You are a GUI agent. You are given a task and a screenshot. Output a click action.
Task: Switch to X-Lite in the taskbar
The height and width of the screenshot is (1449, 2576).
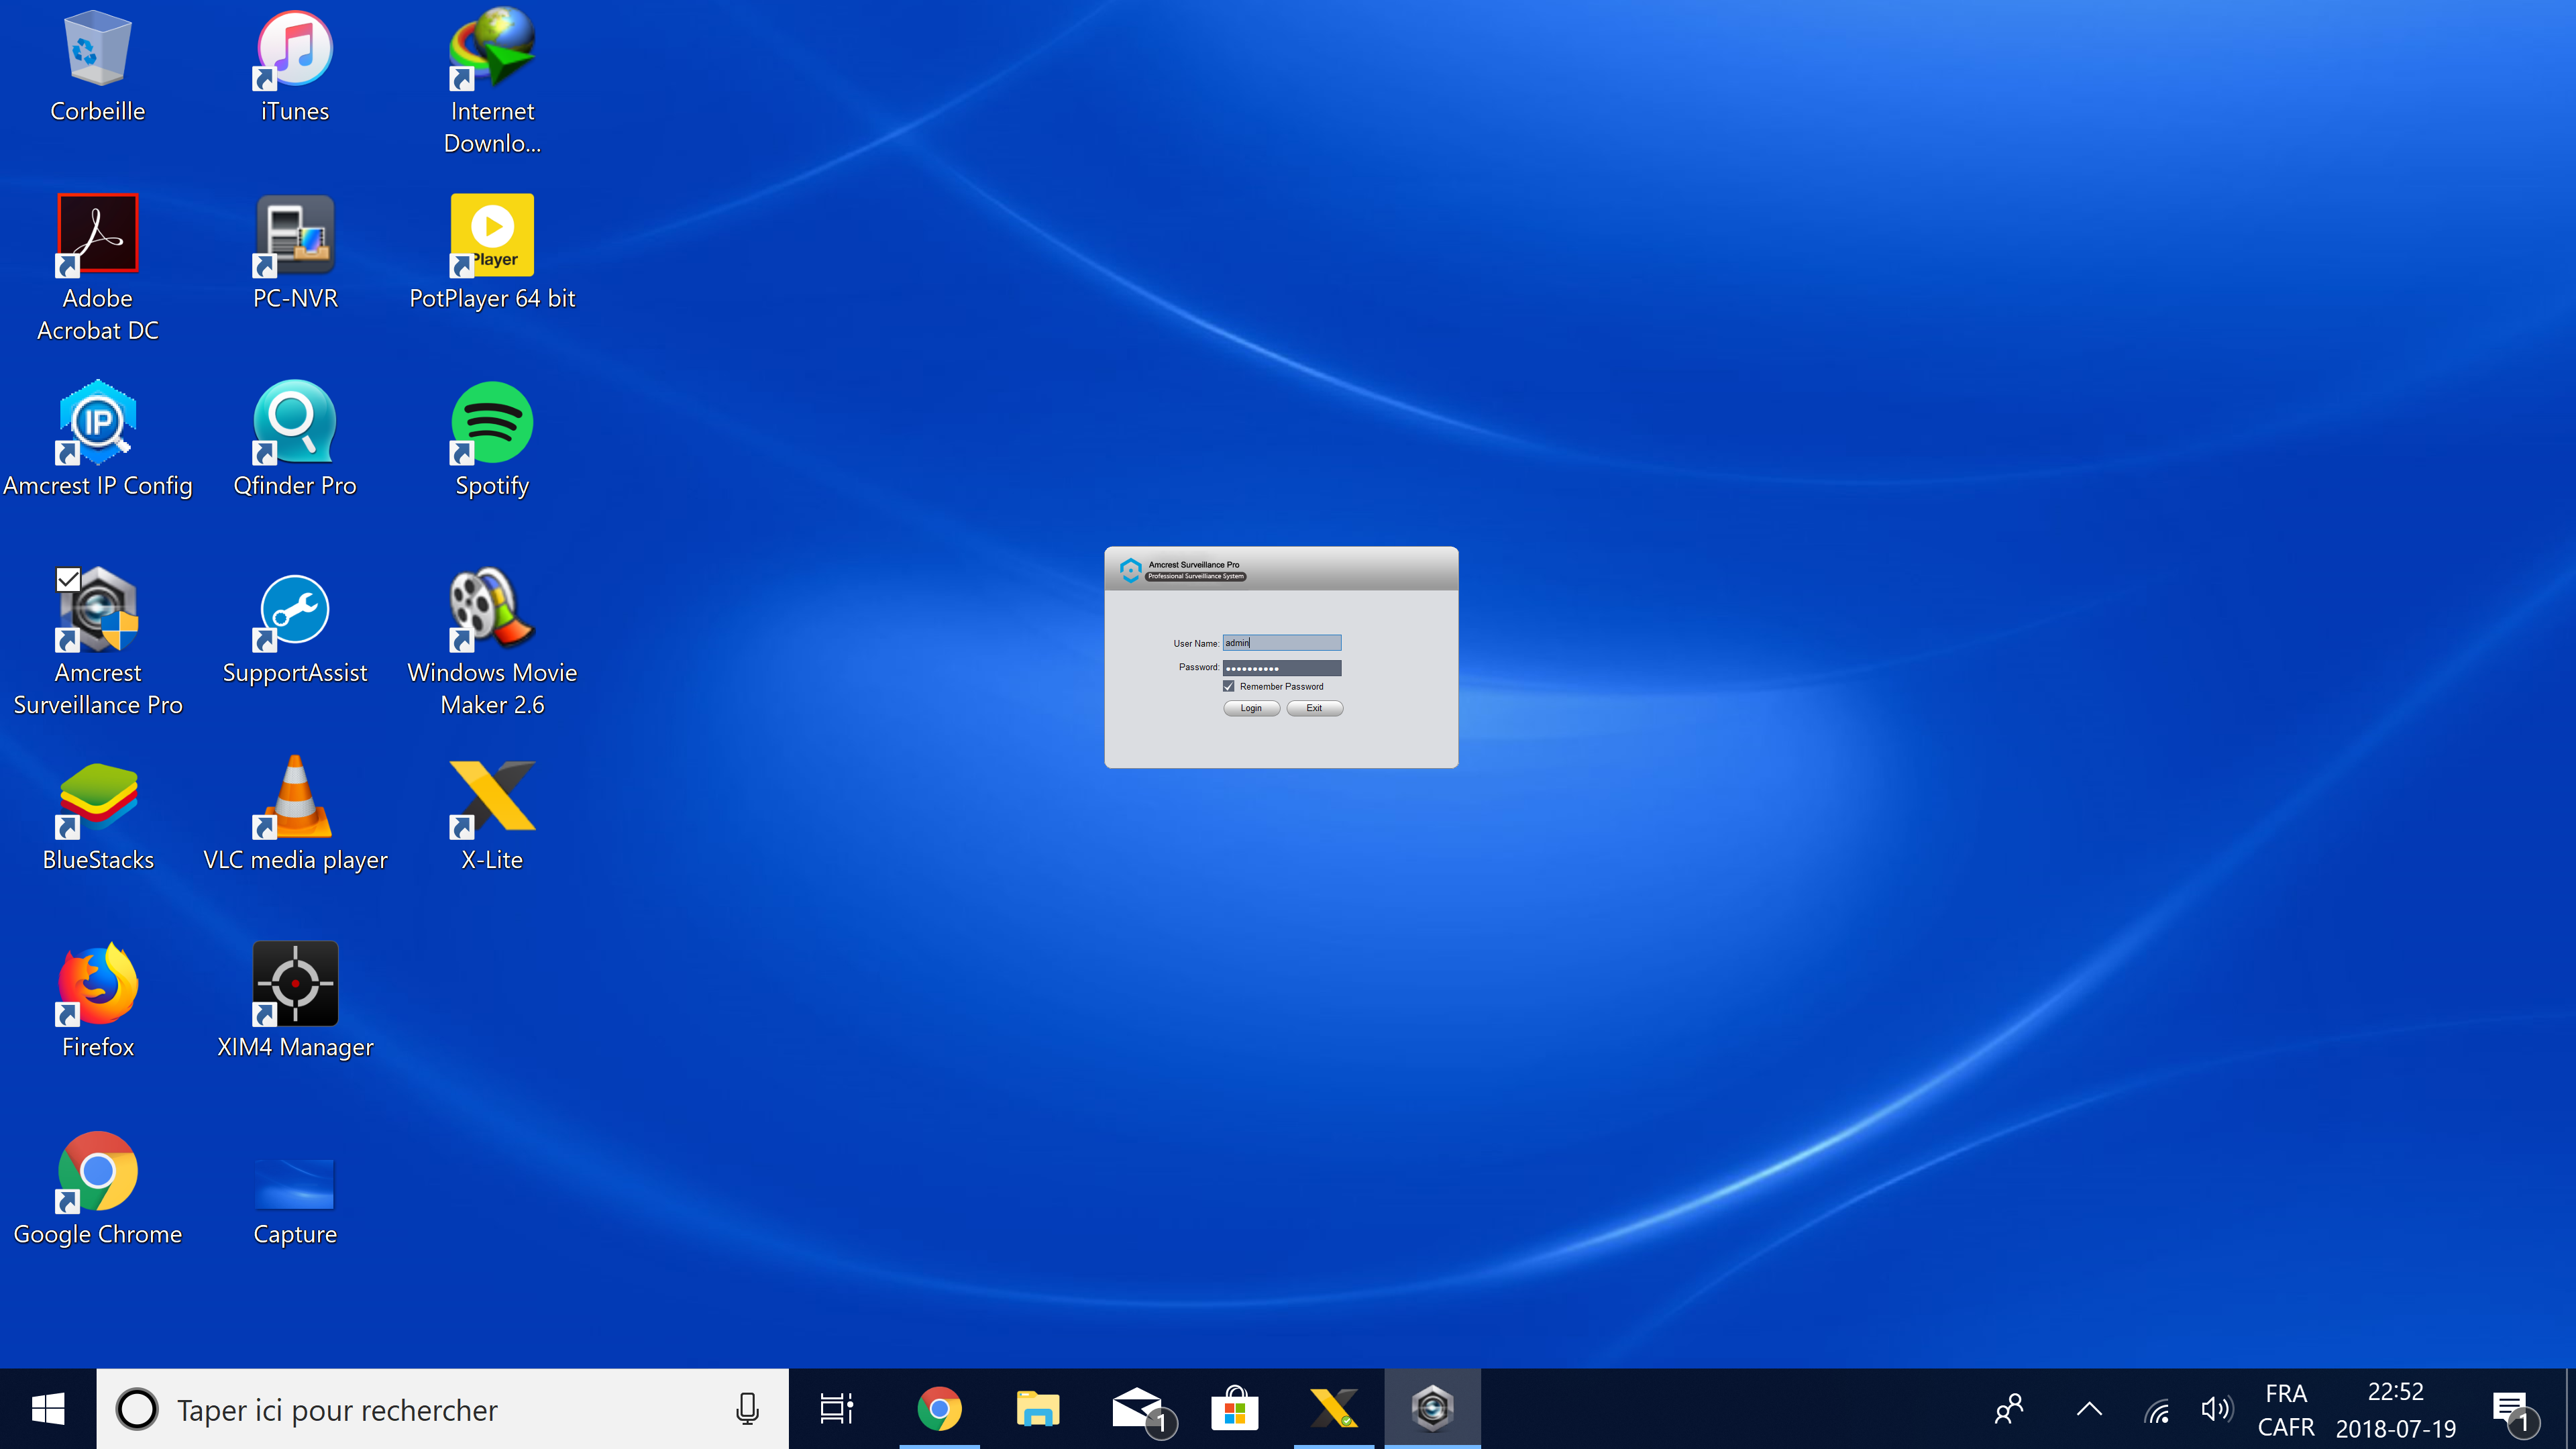[x=1334, y=1409]
